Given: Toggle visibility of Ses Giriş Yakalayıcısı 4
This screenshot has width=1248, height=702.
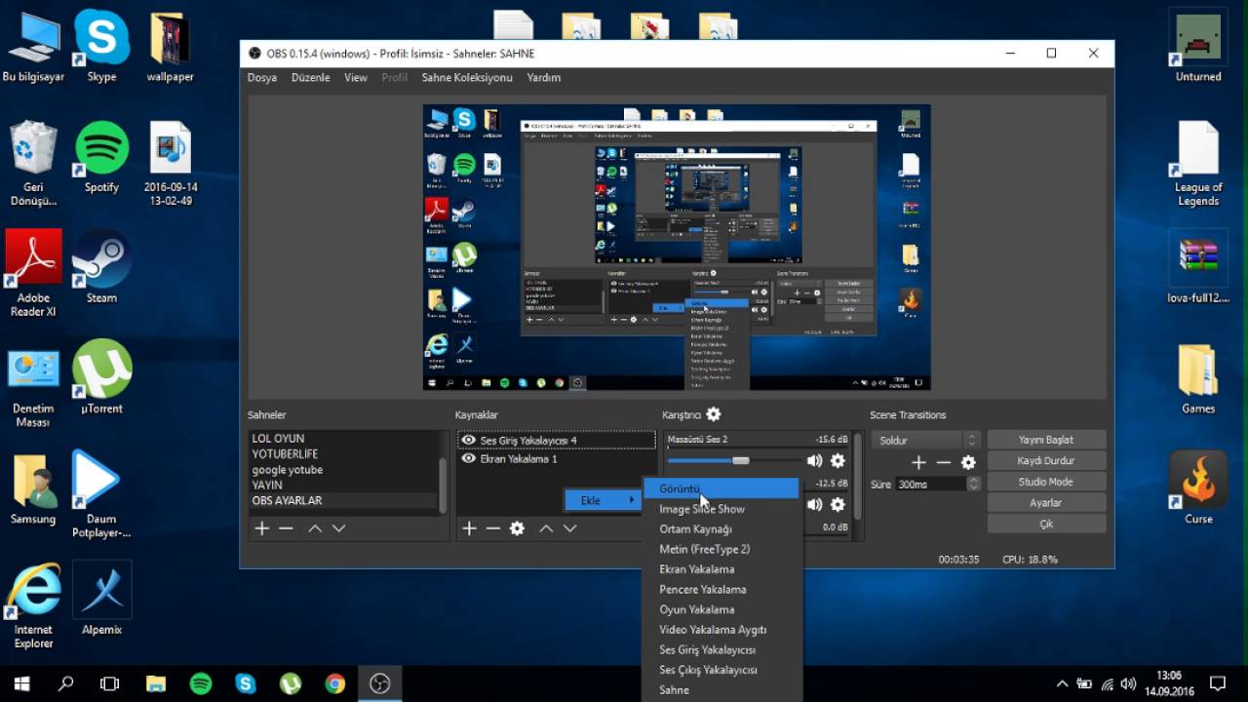Looking at the screenshot, I should pos(469,440).
